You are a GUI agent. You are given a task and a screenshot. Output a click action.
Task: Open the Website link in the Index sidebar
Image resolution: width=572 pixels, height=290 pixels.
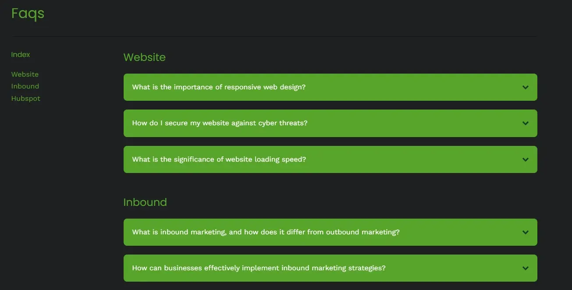(25, 74)
